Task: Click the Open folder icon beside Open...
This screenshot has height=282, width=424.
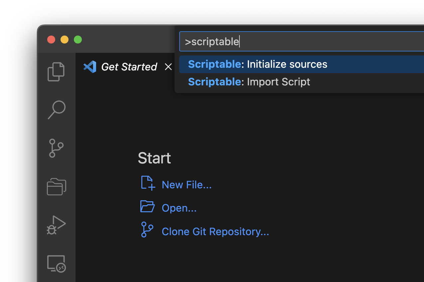Action: [147, 206]
